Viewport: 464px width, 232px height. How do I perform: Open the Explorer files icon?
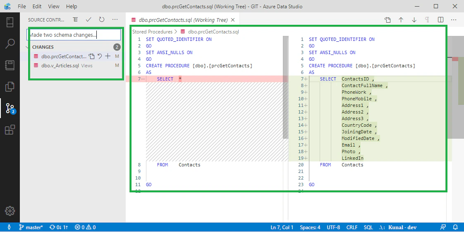(x=10, y=87)
